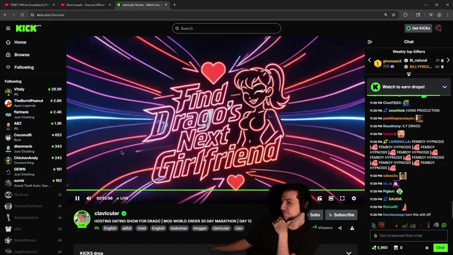
Task: Go back in browser history
Action: [x=5, y=15]
